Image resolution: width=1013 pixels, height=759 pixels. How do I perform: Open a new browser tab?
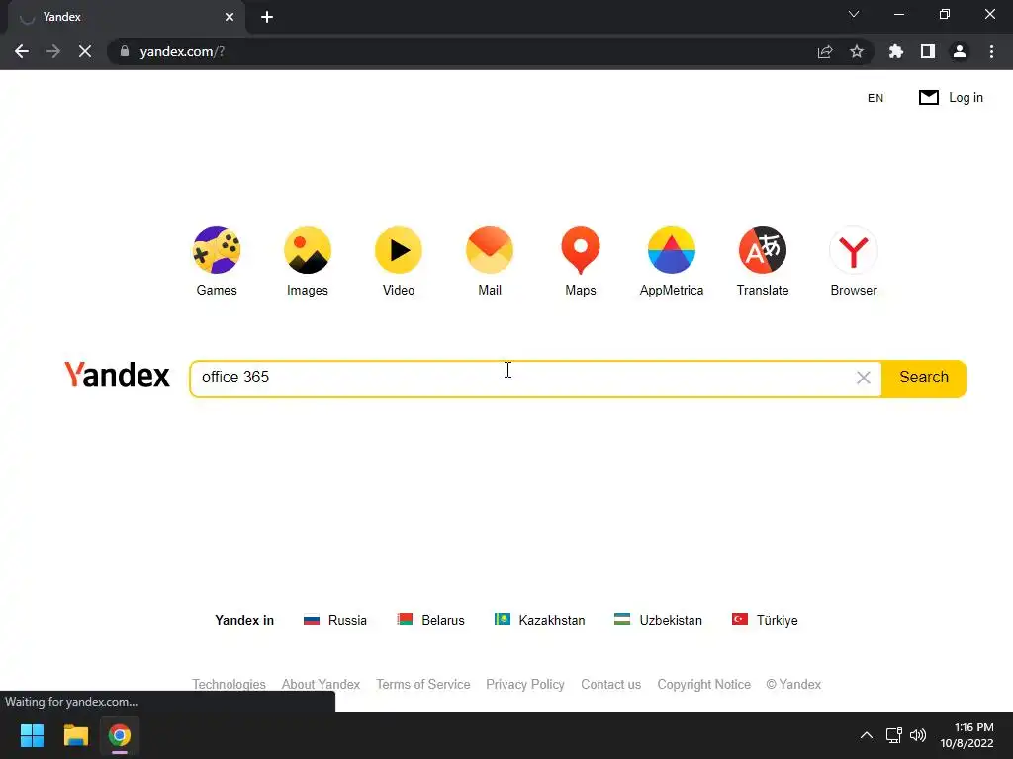click(x=267, y=17)
